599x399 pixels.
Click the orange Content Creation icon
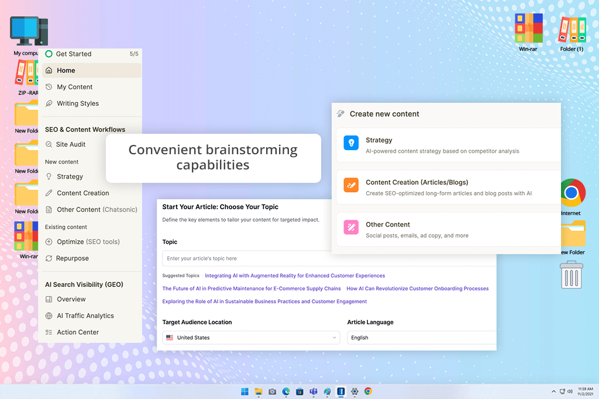[351, 185]
